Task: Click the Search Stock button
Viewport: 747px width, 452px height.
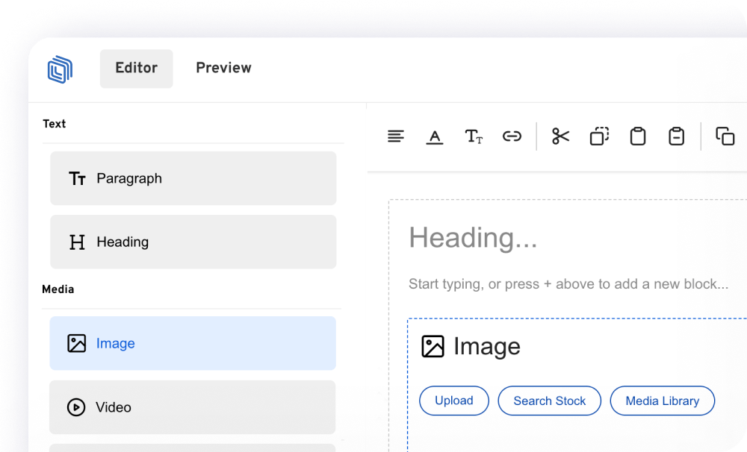Action: [549, 401]
